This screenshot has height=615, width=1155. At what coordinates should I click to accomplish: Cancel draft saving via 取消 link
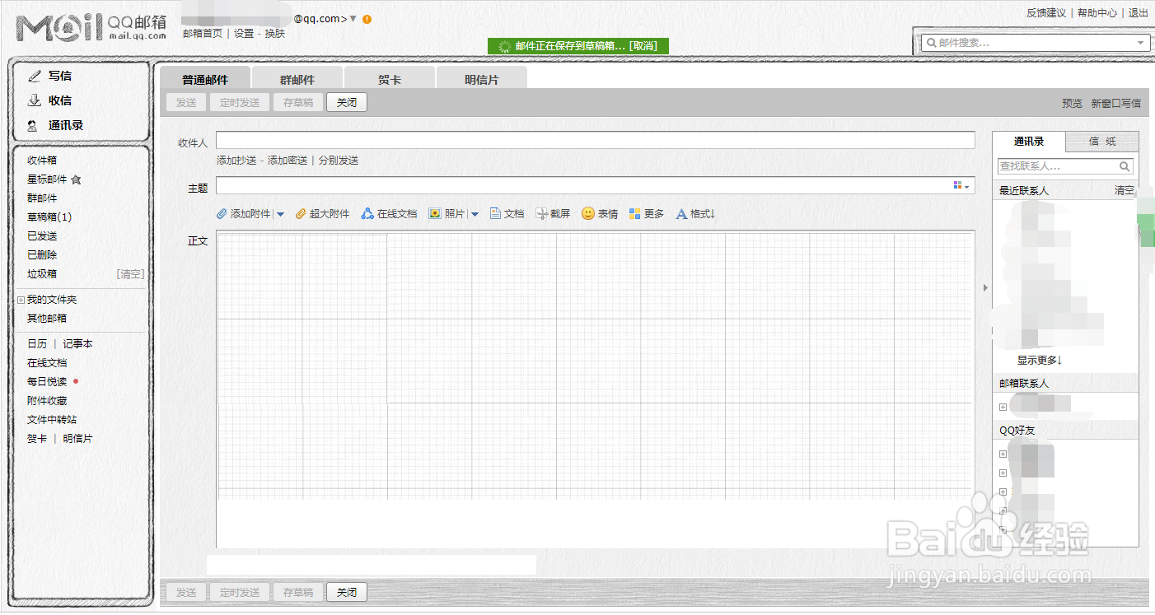tap(643, 46)
